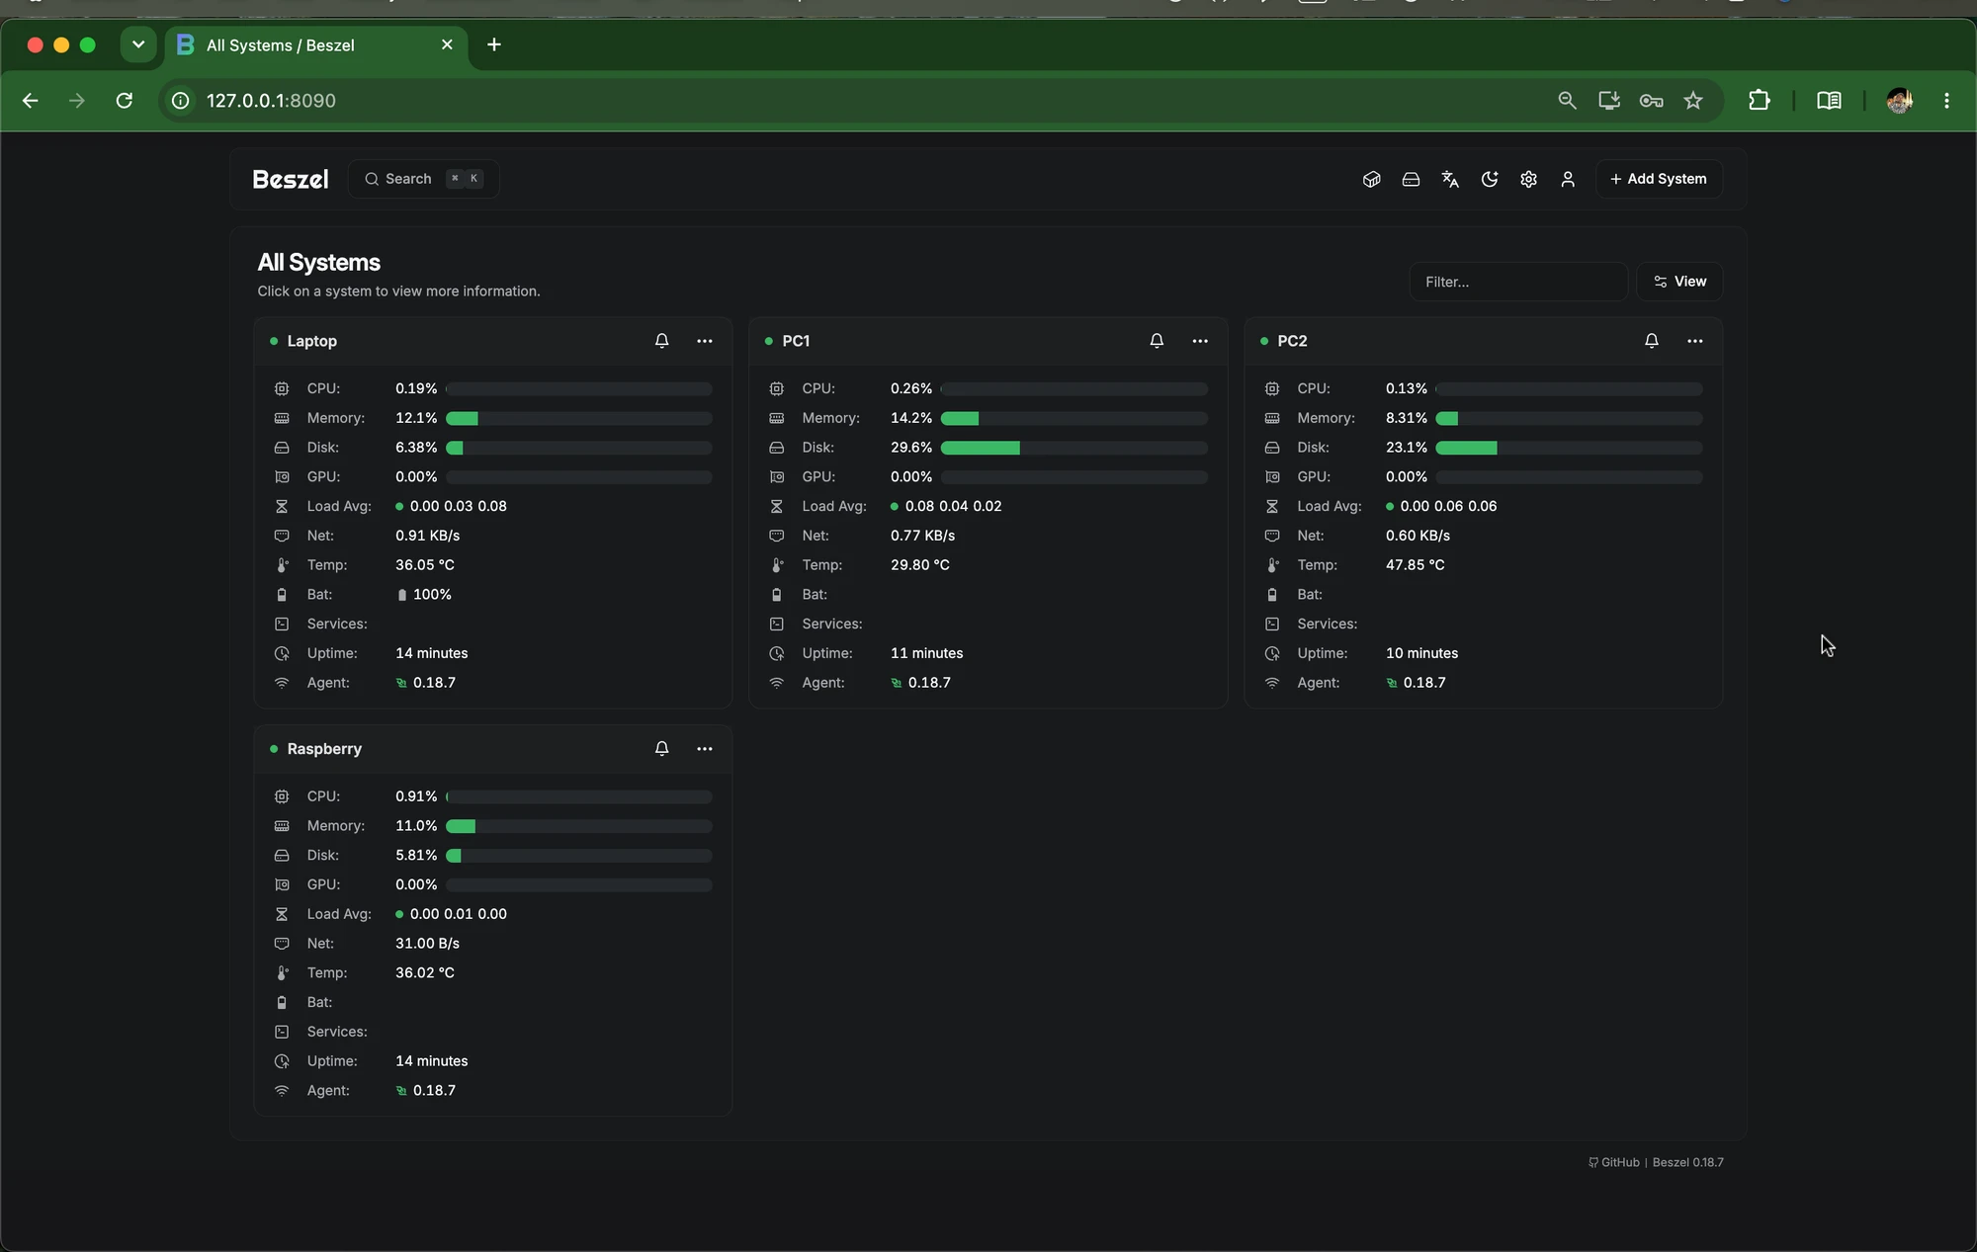This screenshot has width=1977, height=1252.
Task: Open browser extensions puzzle icon
Action: [1760, 101]
